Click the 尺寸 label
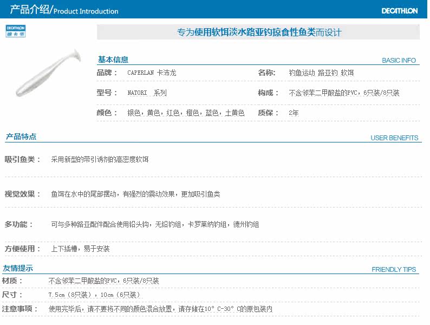Image resolution: width=430 pixels, height=325 pixels. tap(12, 295)
